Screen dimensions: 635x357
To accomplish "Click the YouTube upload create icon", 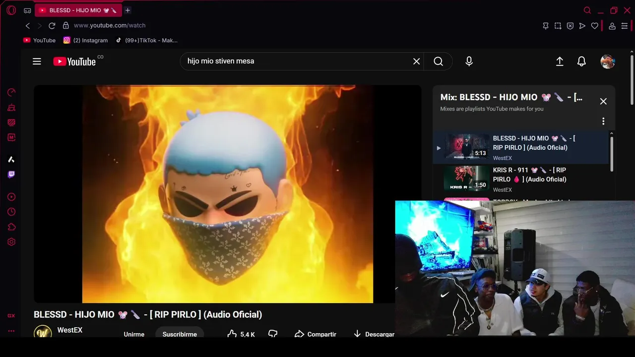I will [x=560, y=61].
